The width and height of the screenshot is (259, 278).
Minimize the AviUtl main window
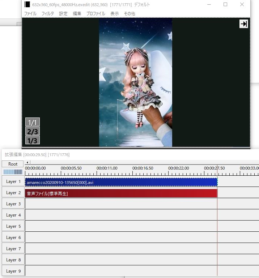pos(209,4)
